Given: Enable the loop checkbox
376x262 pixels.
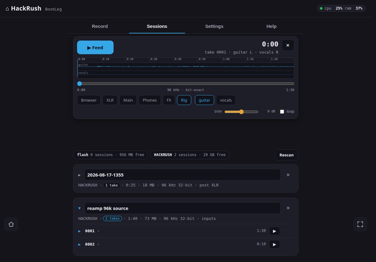Looking at the screenshot, I should coord(282,111).
